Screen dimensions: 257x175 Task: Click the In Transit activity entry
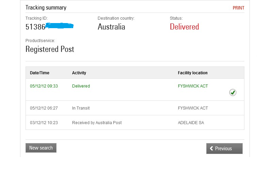pyautogui.click(x=81, y=108)
